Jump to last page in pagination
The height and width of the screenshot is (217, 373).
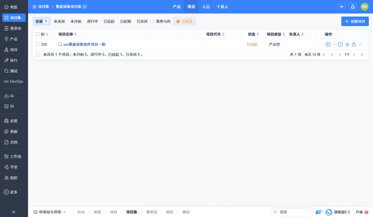362,55
